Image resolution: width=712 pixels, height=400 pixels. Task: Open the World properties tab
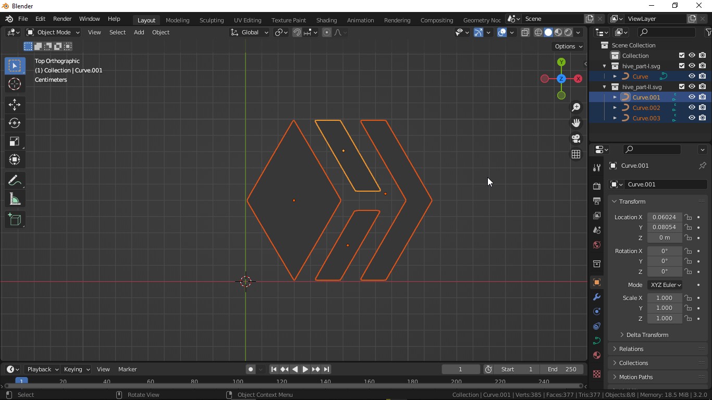coord(597,244)
